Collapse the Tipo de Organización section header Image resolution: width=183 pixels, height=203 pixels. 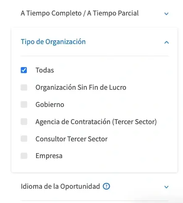[x=94, y=42]
